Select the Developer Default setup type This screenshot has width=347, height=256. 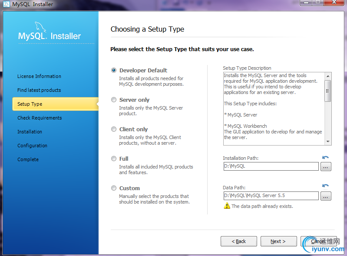tap(114, 71)
